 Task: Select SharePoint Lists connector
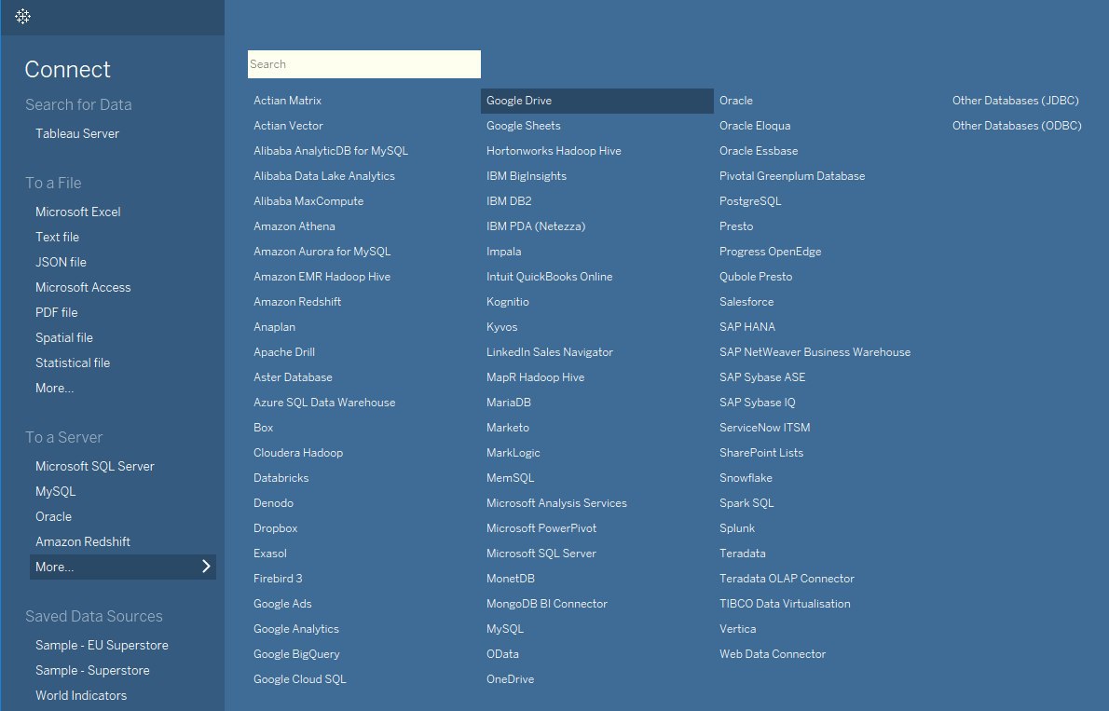761,453
